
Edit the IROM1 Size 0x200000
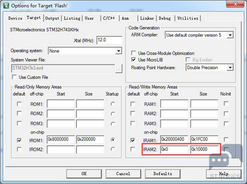[90, 140]
